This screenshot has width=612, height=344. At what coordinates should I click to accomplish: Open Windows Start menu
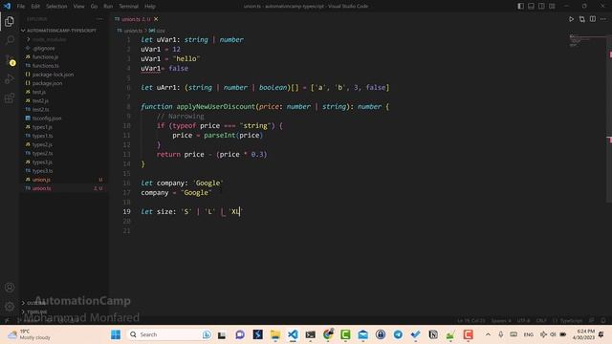[116, 334]
